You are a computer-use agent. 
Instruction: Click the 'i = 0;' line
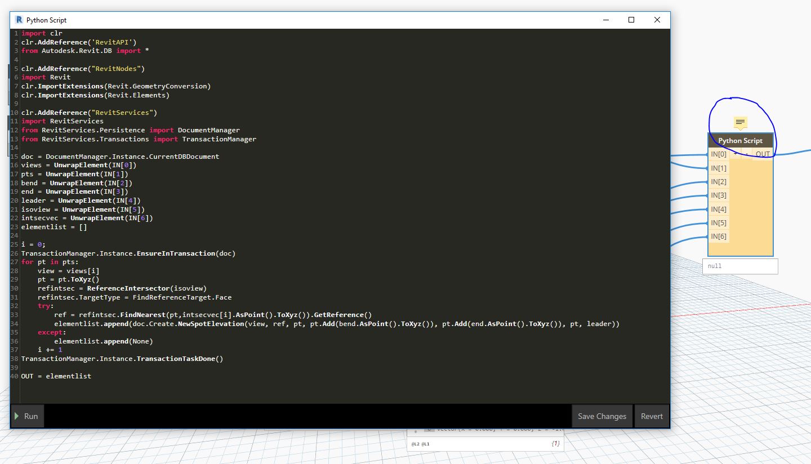point(34,244)
